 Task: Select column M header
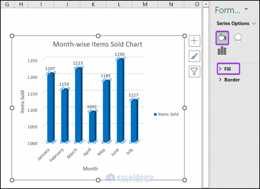[145, 4]
